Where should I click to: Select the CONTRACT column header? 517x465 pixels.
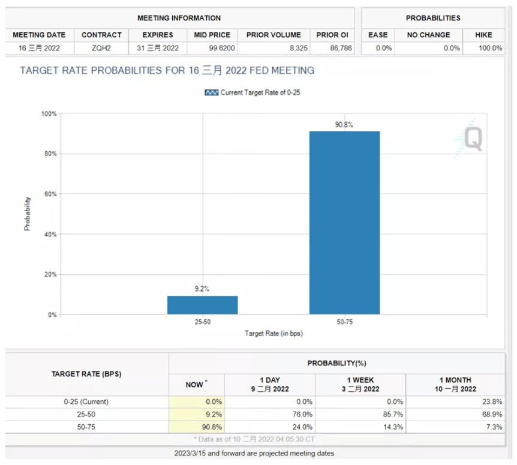(101, 35)
